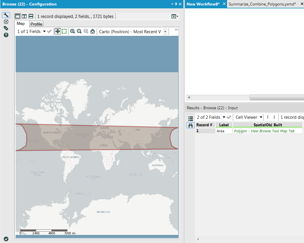Open Help via the question mark icon
Screen dimensions: 304x243
(6, 35)
